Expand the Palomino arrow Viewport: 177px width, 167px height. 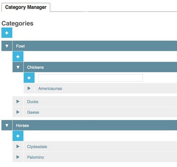(x=18, y=157)
